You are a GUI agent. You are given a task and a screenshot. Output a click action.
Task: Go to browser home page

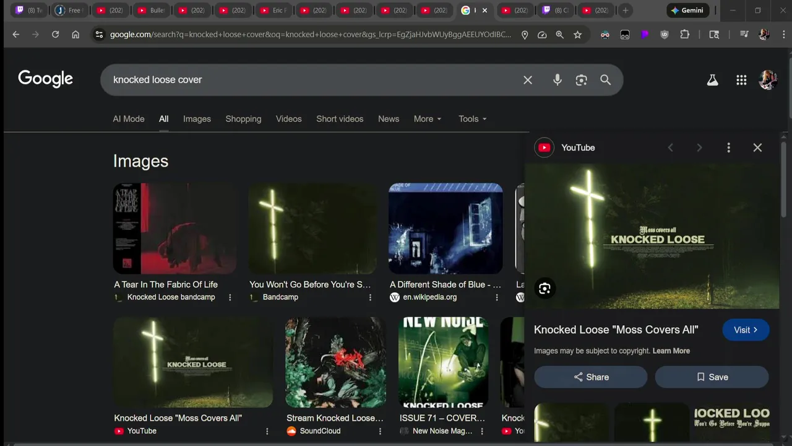pos(75,35)
